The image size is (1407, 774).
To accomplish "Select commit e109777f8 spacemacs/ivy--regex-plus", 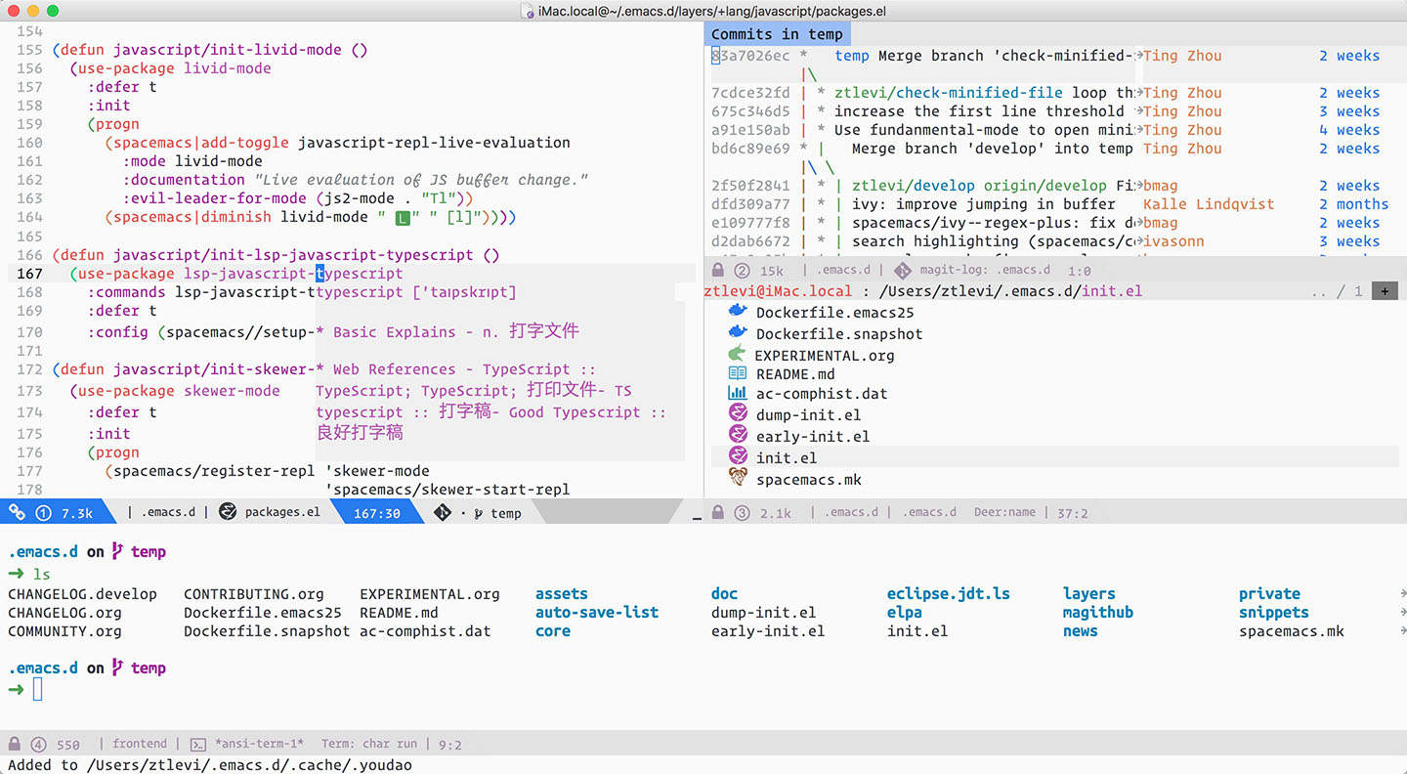I will click(1050, 223).
